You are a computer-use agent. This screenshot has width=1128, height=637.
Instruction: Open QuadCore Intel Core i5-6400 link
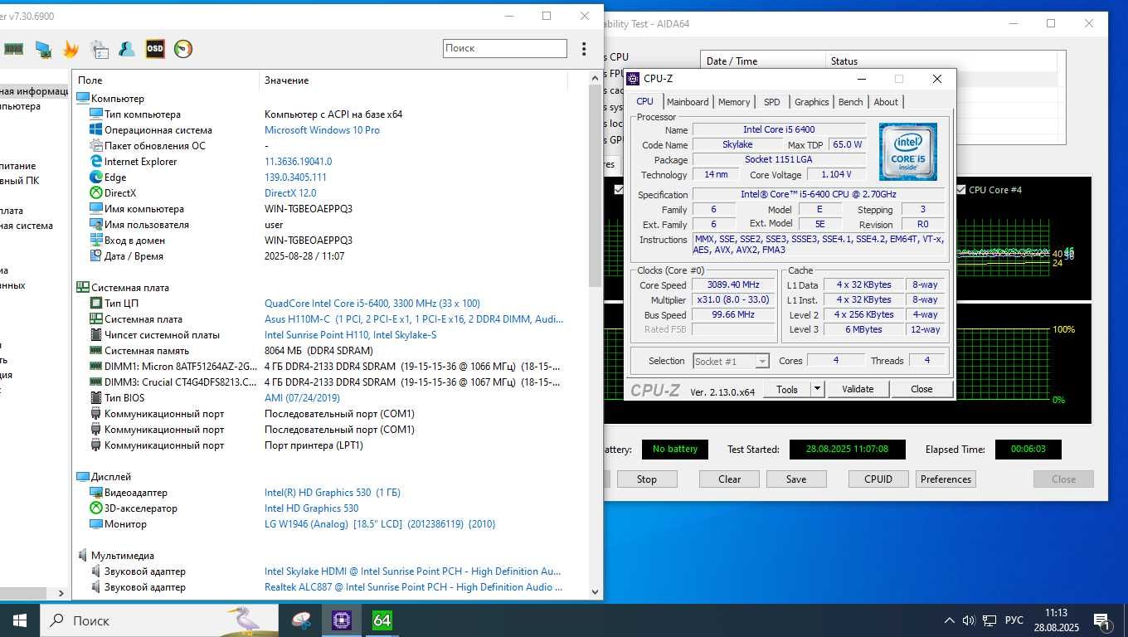(x=372, y=304)
